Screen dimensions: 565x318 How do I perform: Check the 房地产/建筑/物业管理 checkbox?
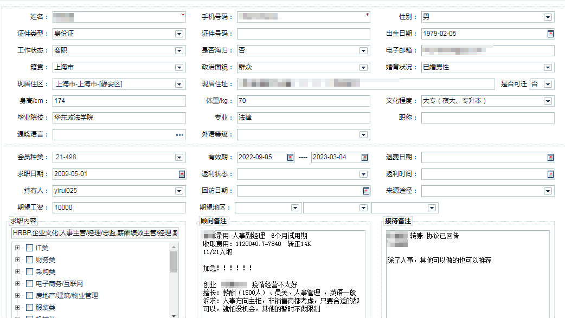[x=29, y=295]
